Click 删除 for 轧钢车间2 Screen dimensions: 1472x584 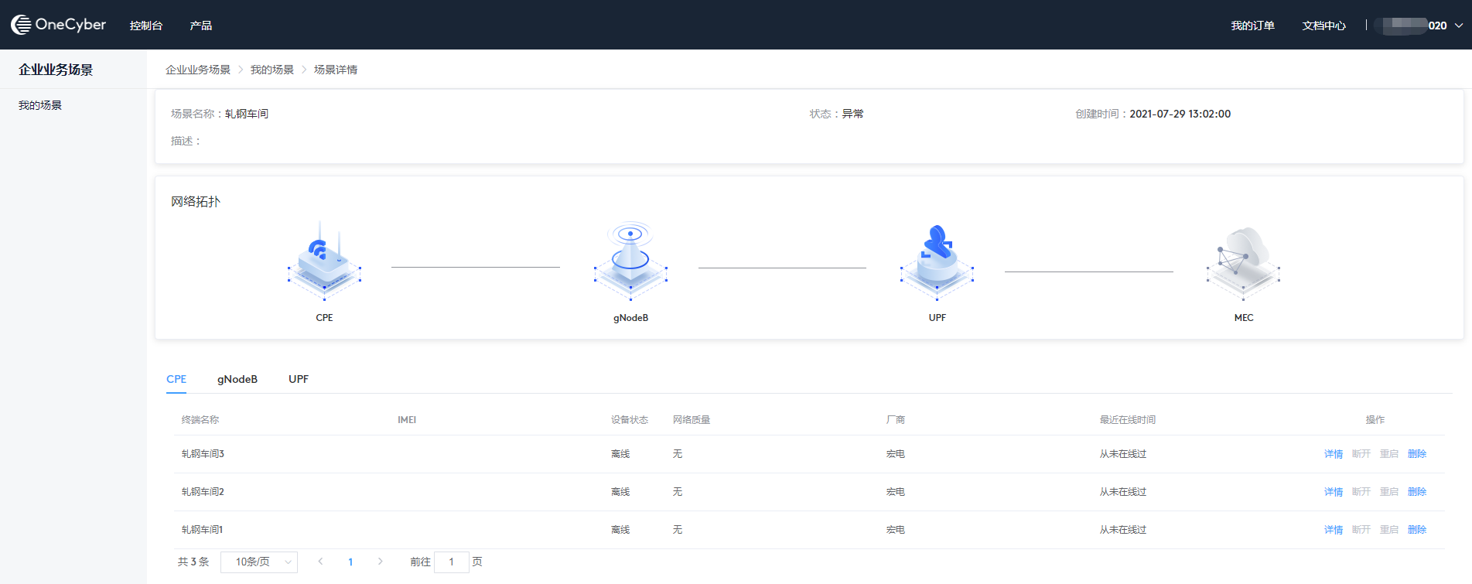click(1416, 492)
